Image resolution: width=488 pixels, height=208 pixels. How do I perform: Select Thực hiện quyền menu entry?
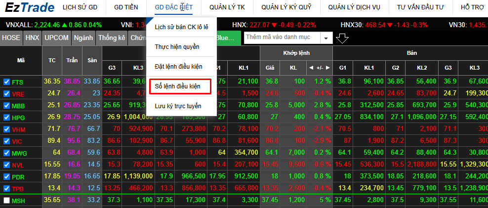[181, 47]
